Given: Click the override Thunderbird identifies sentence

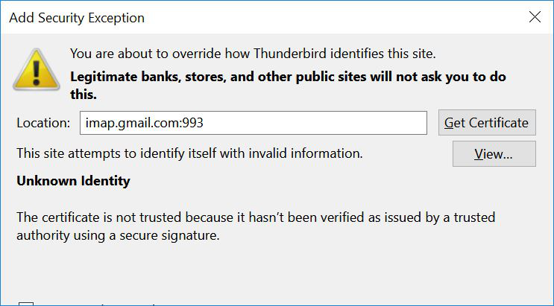Looking at the screenshot, I should tap(253, 54).
